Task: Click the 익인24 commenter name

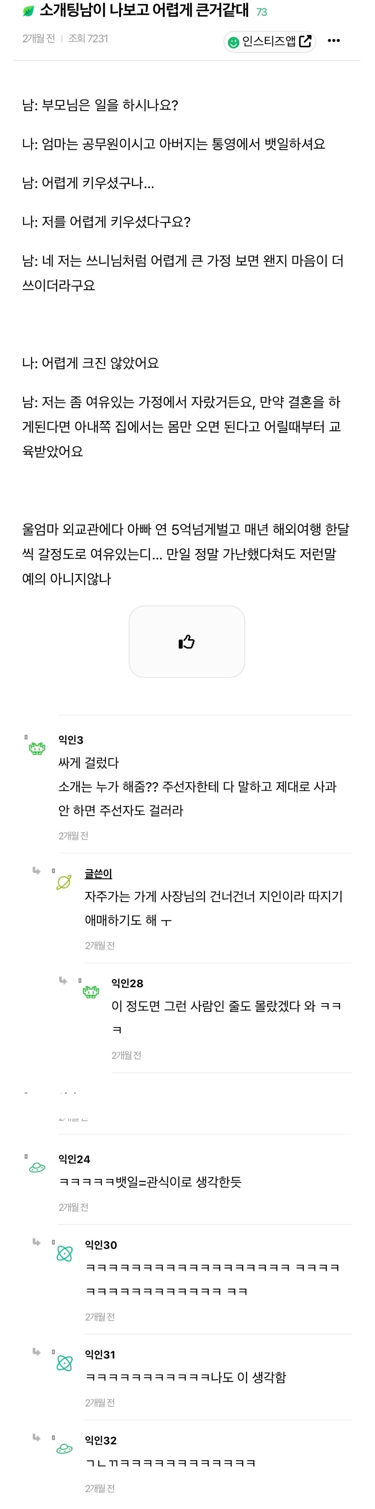Action: [x=74, y=1159]
